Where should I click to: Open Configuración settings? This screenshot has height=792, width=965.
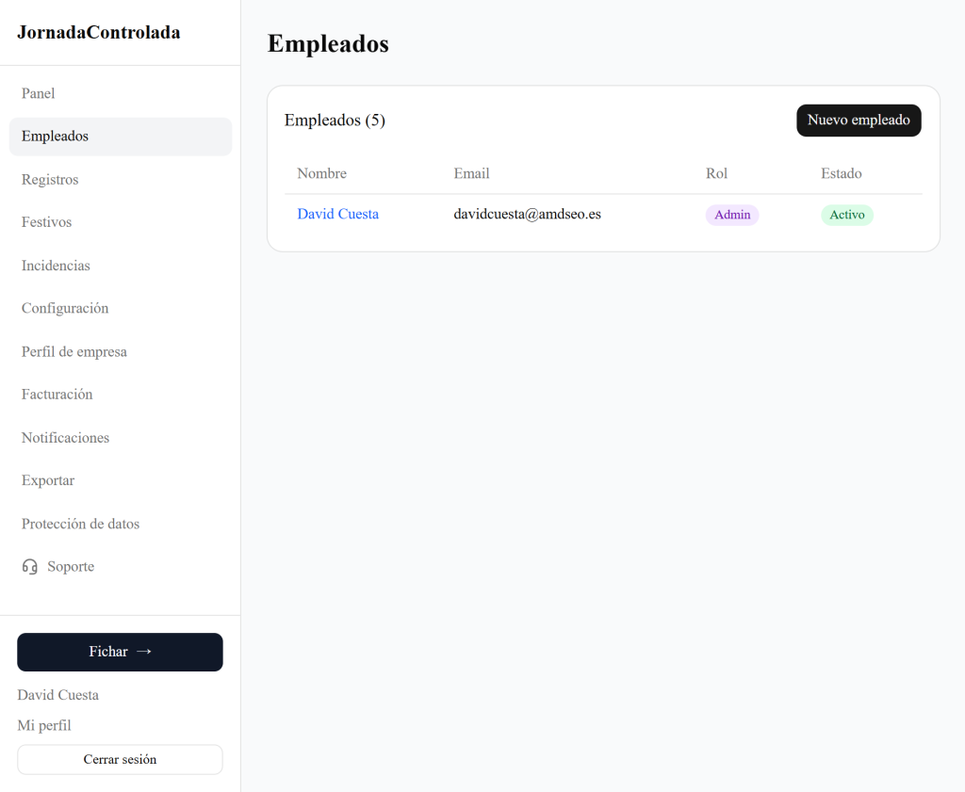click(65, 309)
